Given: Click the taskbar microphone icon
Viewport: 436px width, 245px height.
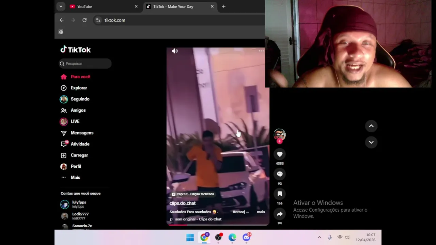Looking at the screenshot, I should click(x=330, y=238).
